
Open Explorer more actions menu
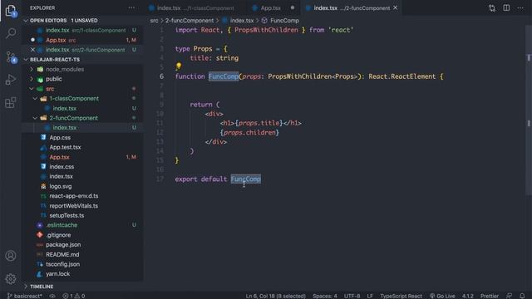131,7
